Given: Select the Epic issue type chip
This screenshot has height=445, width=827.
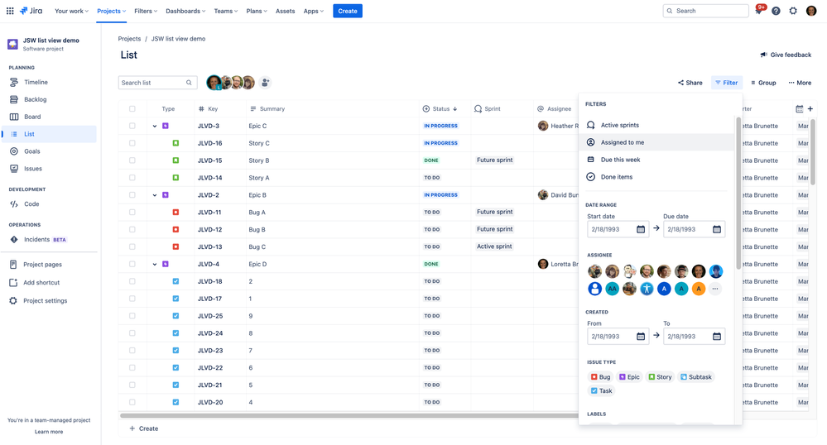Looking at the screenshot, I should pyautogui.click(x=629, y=377).
